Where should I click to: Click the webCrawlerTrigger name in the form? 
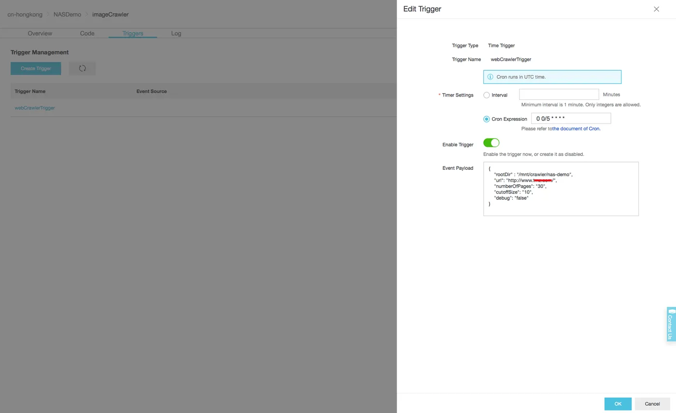pyautogui.click(x=511, y=59)
